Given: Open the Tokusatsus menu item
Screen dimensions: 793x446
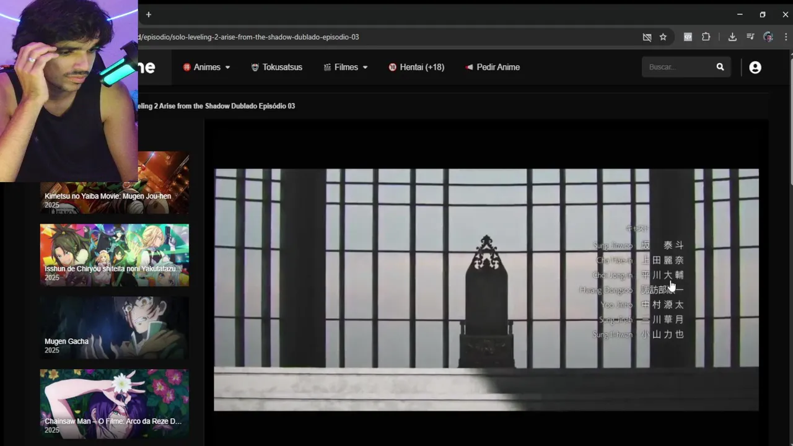Looking at the screenshot, I should tap(277, 67).
